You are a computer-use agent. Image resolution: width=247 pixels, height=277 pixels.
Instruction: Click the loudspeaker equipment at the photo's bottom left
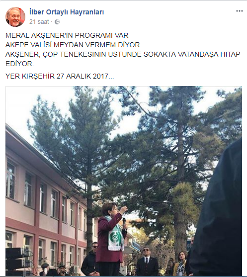[18, 262]
